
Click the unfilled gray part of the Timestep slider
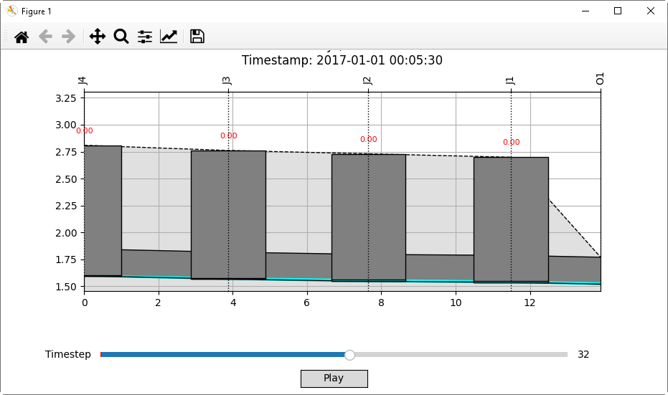[x=459, y=355]
